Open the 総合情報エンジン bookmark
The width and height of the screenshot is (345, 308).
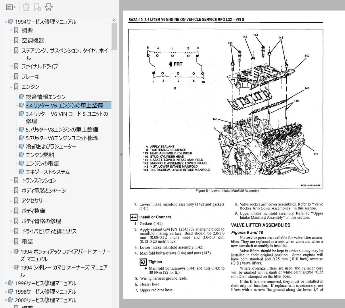(x=46, y=97)
